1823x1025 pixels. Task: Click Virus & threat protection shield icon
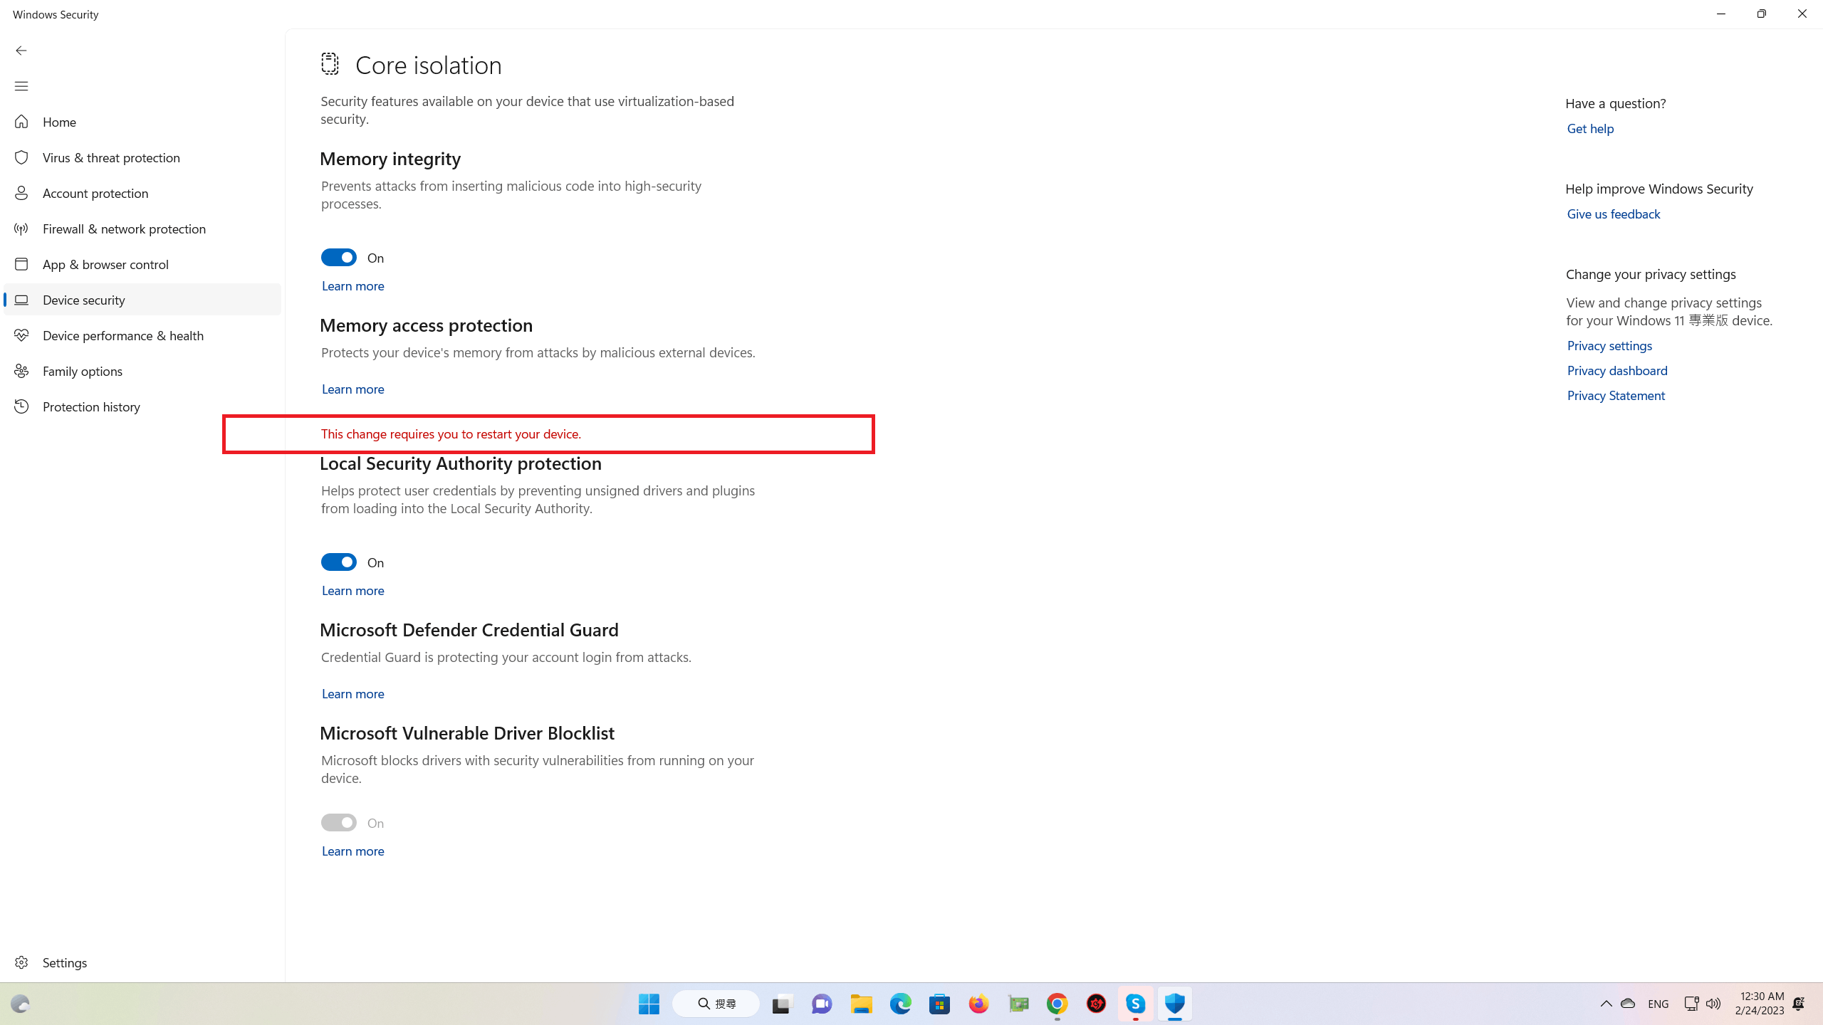21,157
